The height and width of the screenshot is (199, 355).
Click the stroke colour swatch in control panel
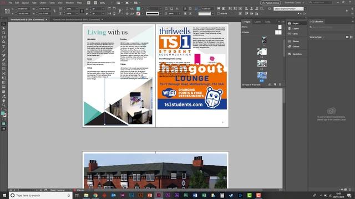[138, 13]
